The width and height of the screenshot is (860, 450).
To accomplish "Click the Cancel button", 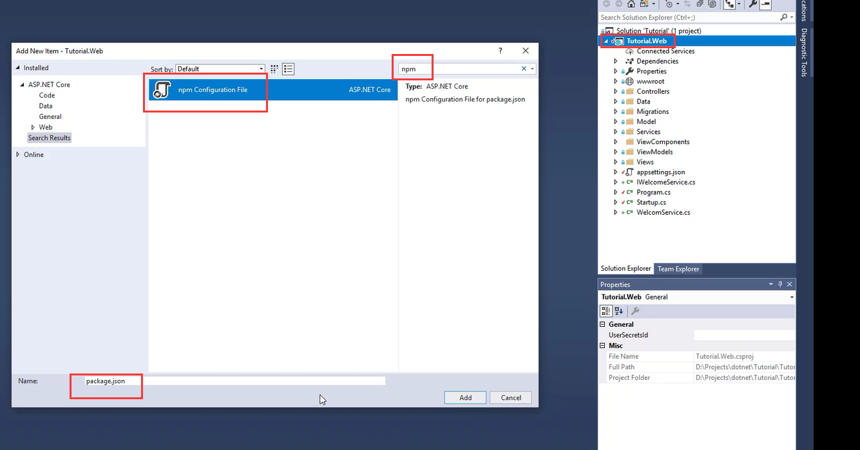I will pyautogui.click(x=511, y=397).
